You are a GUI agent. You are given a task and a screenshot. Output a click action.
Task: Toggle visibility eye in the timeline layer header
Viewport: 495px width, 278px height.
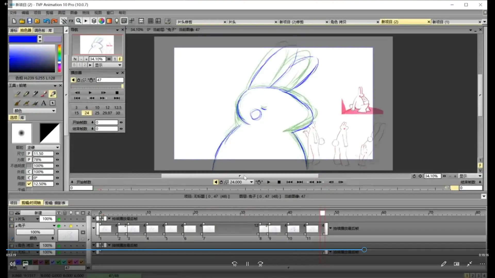pyautogui.click(x=59, y=213)
